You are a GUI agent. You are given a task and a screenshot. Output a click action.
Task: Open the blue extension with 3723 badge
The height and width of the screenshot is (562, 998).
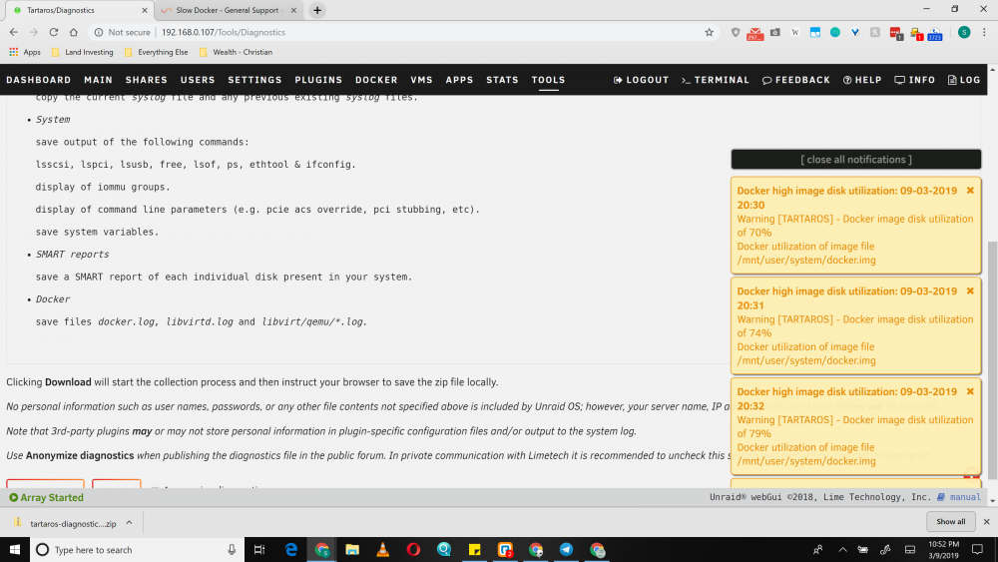coord(935,33)
